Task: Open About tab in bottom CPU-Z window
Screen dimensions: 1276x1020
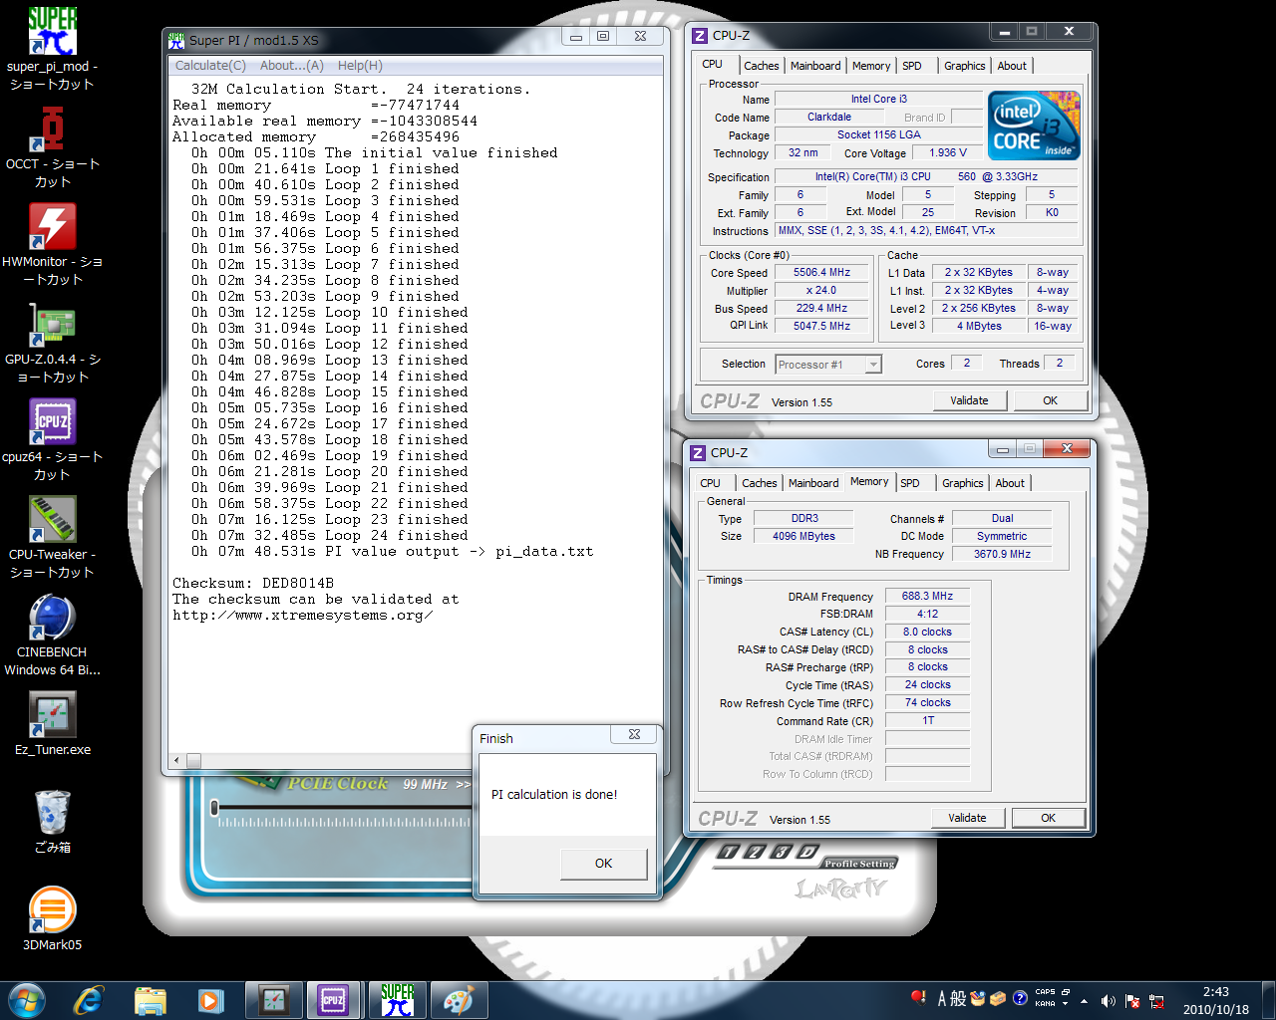Action: (1010, 483)
